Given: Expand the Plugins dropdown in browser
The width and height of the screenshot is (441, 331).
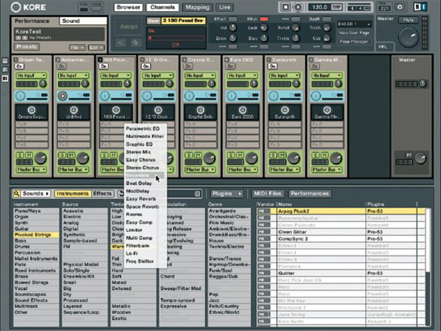Looking at the screenshot, I should point(226,194).
